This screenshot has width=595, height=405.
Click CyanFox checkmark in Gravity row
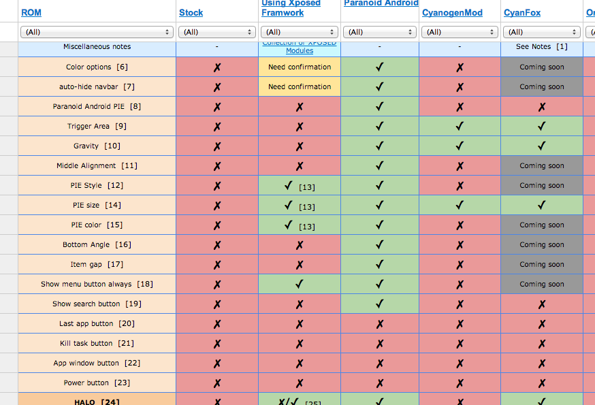click(x=541, y=146)
